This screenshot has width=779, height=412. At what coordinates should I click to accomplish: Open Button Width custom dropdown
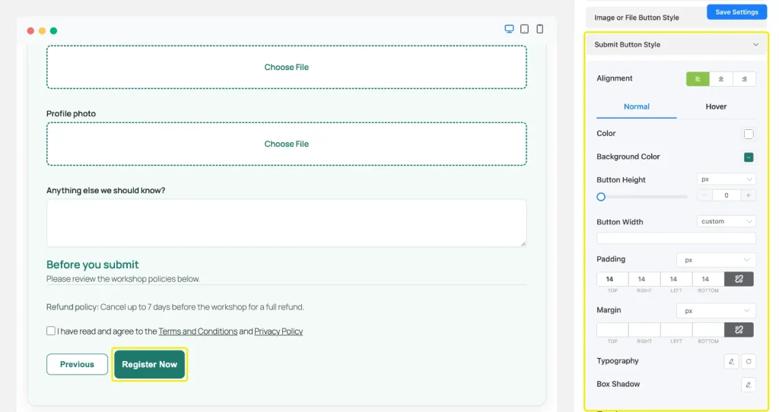726,221
